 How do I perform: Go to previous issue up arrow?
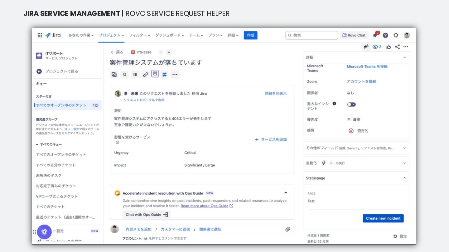pos(161,52)
